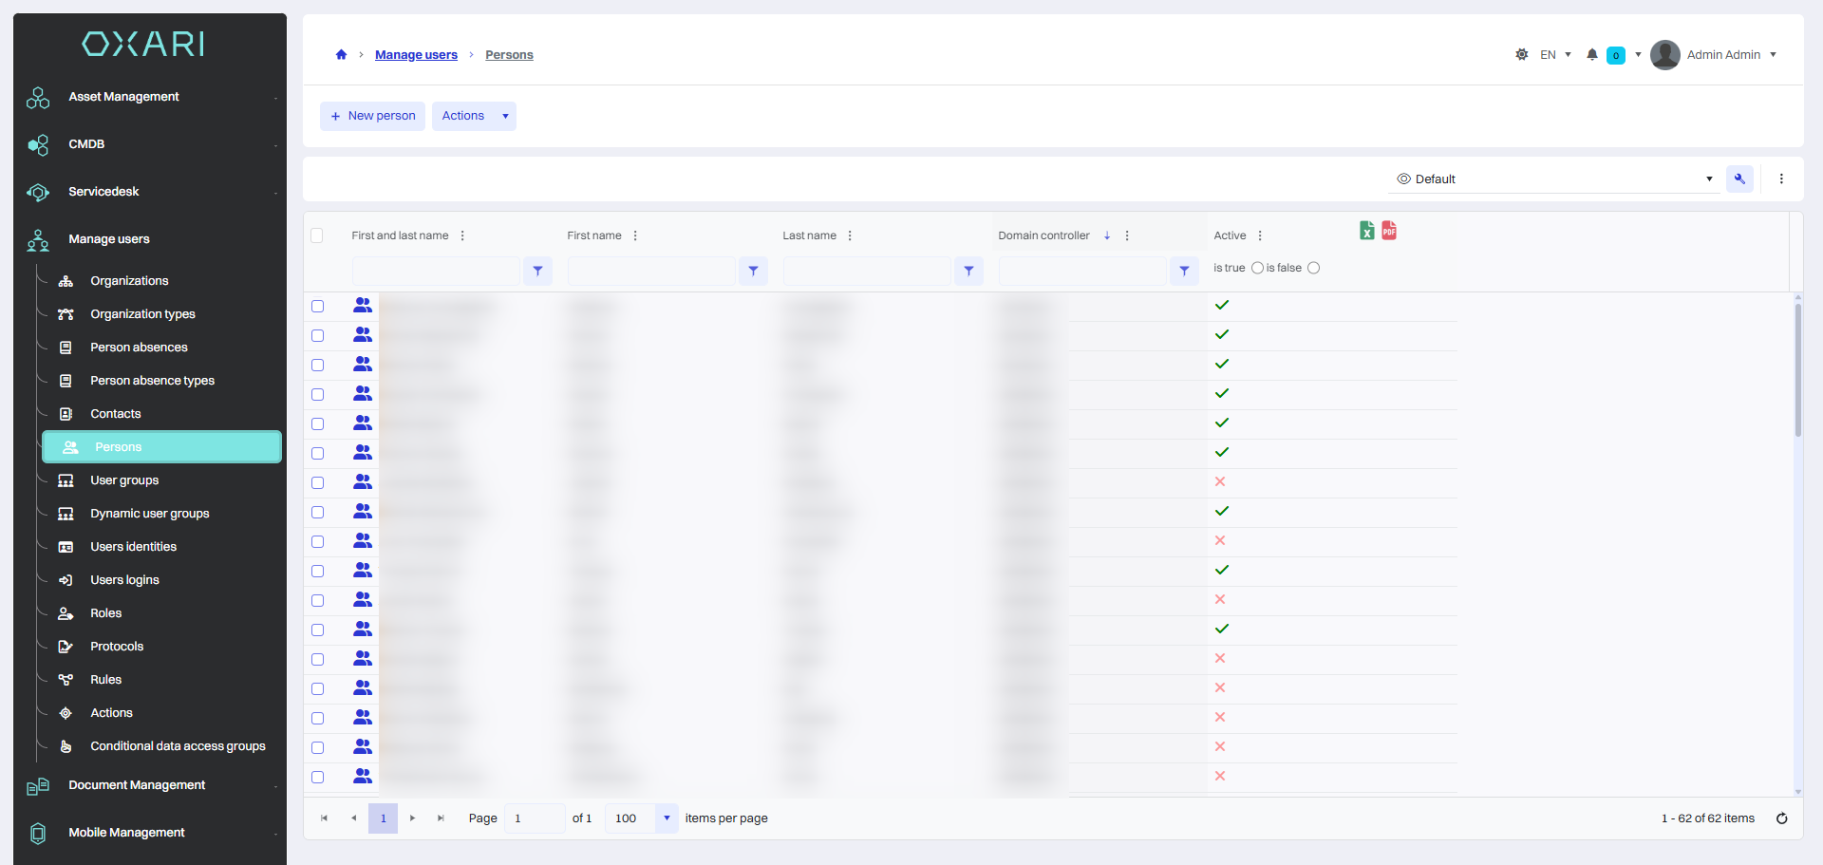The image size is (1823, 865).
Task: Open Person absences in sidebar
Action: (139, 348)
